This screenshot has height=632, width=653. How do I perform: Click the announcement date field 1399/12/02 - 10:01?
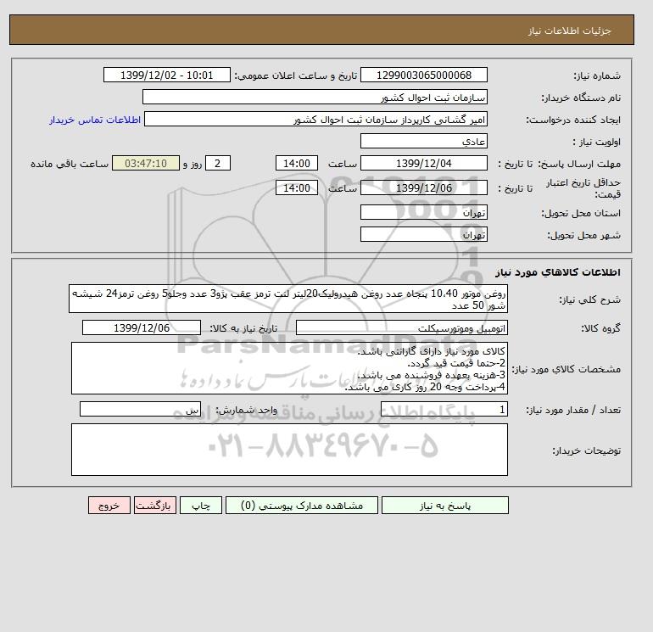[x=166, y=76]
